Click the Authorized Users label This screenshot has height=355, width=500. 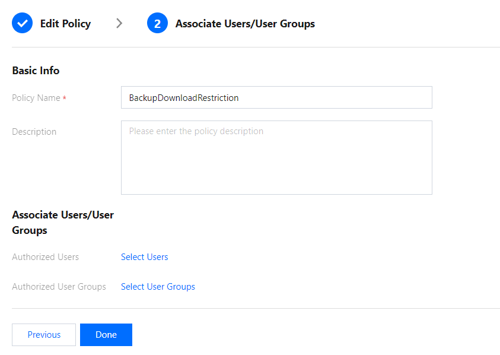(45, 257)
